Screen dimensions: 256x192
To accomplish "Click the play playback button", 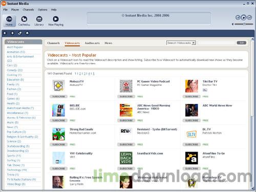I will point(244,17).
